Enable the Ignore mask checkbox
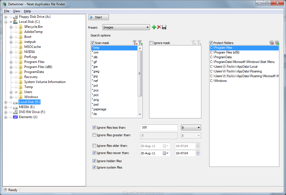 click(x=151, y=43)
